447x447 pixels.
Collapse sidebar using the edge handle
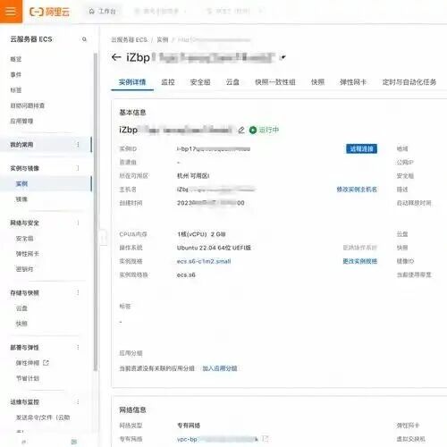click(103, 238)
